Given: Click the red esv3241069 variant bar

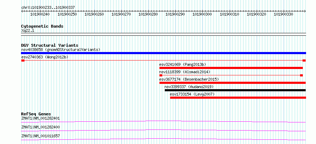Looking at the screenshot, I should pyautogui.click(x=231, y=68).
